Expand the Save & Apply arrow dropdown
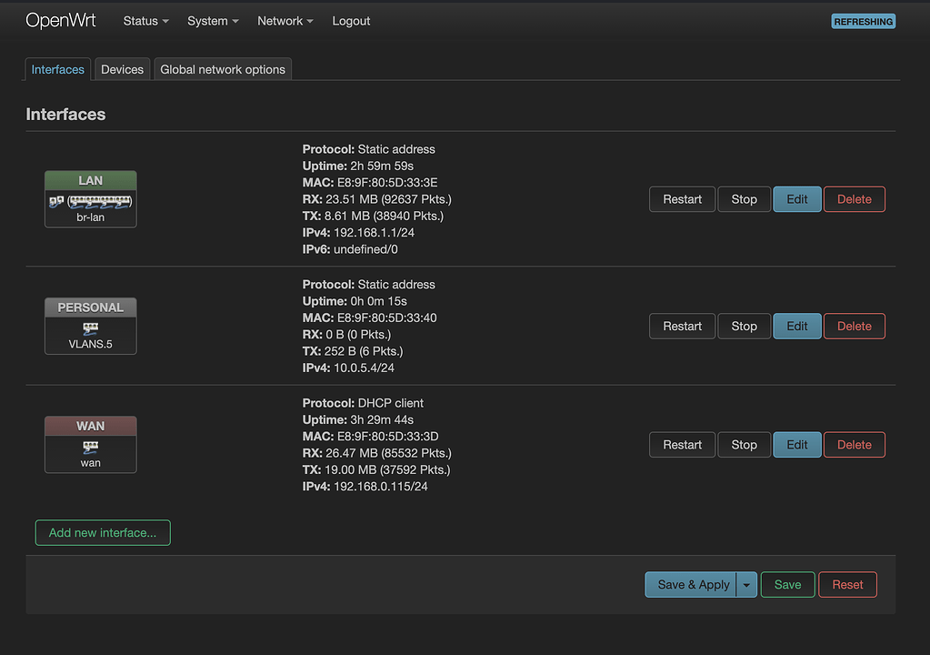This screenshot has width=930, height=655. click(x=746, y=585)
